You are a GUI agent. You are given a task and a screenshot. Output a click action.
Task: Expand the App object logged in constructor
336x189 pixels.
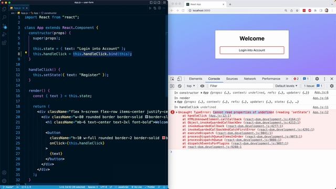pos(202,93)
